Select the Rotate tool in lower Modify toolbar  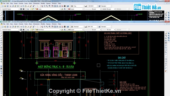click(x=166, y=47)
